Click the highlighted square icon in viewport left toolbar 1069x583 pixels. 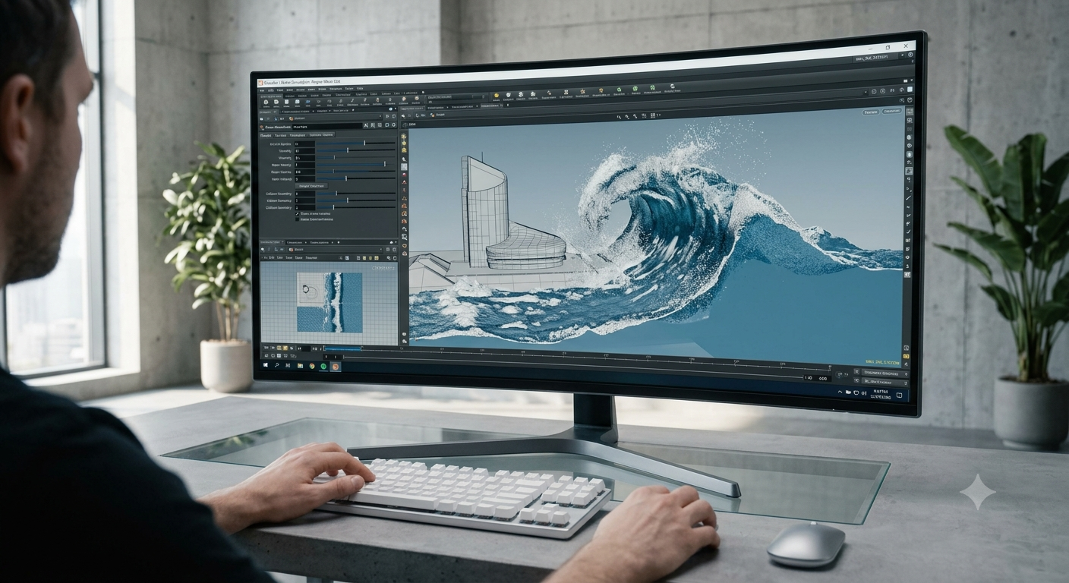[x=404, y=166]
